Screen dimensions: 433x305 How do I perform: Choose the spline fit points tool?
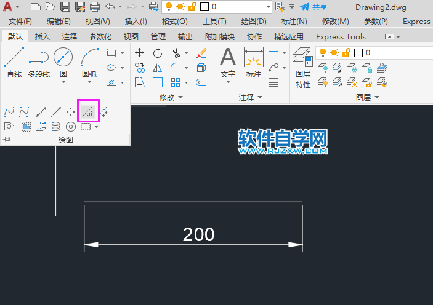9,112
